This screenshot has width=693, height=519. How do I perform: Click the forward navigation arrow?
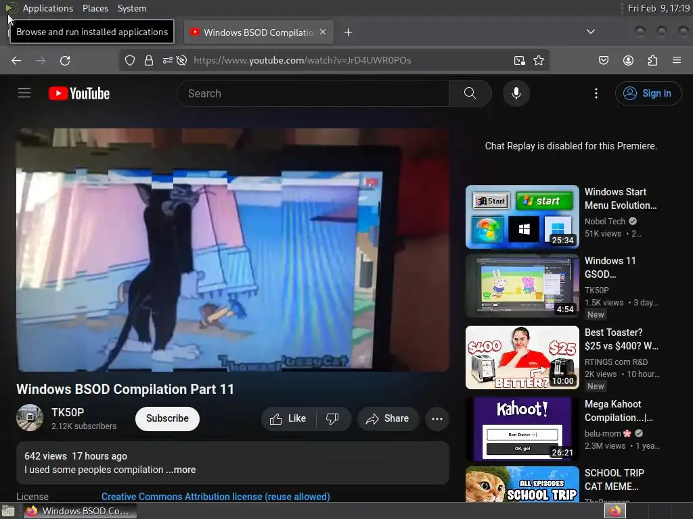41,60
